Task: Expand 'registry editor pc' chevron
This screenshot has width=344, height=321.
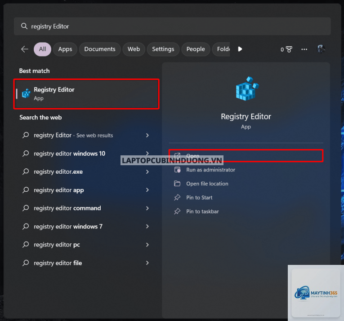Action: tap(147, 244)
